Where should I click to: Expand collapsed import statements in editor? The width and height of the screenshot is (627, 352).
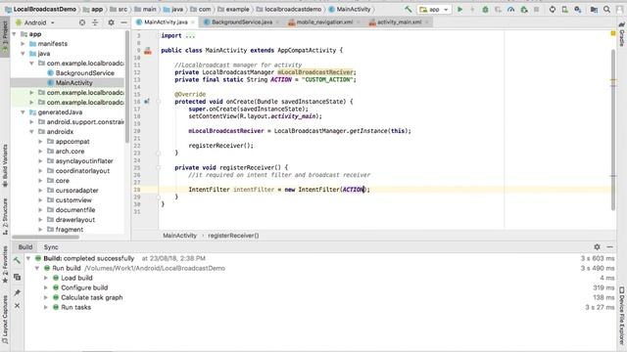(190, 36)
